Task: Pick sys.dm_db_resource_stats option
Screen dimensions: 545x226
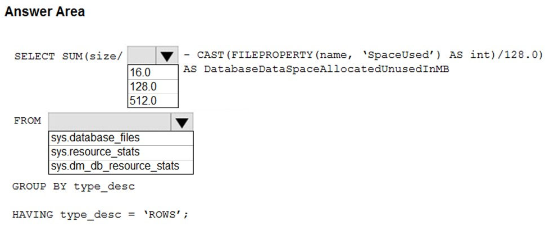Action: pos(121,167)
